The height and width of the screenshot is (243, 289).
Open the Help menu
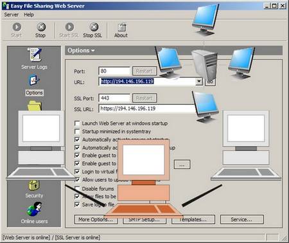pos(29,15)
